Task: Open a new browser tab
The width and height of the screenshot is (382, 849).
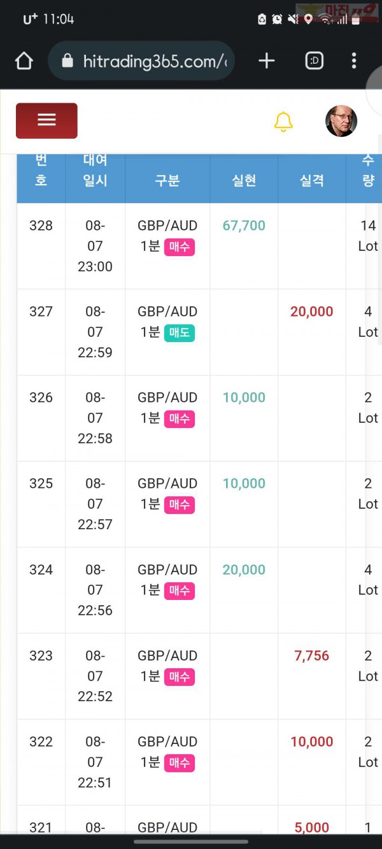Action: point(267,61)
